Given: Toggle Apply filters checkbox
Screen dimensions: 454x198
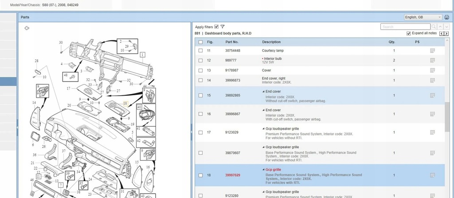Looking at the screenshot, I should (216, 27).
